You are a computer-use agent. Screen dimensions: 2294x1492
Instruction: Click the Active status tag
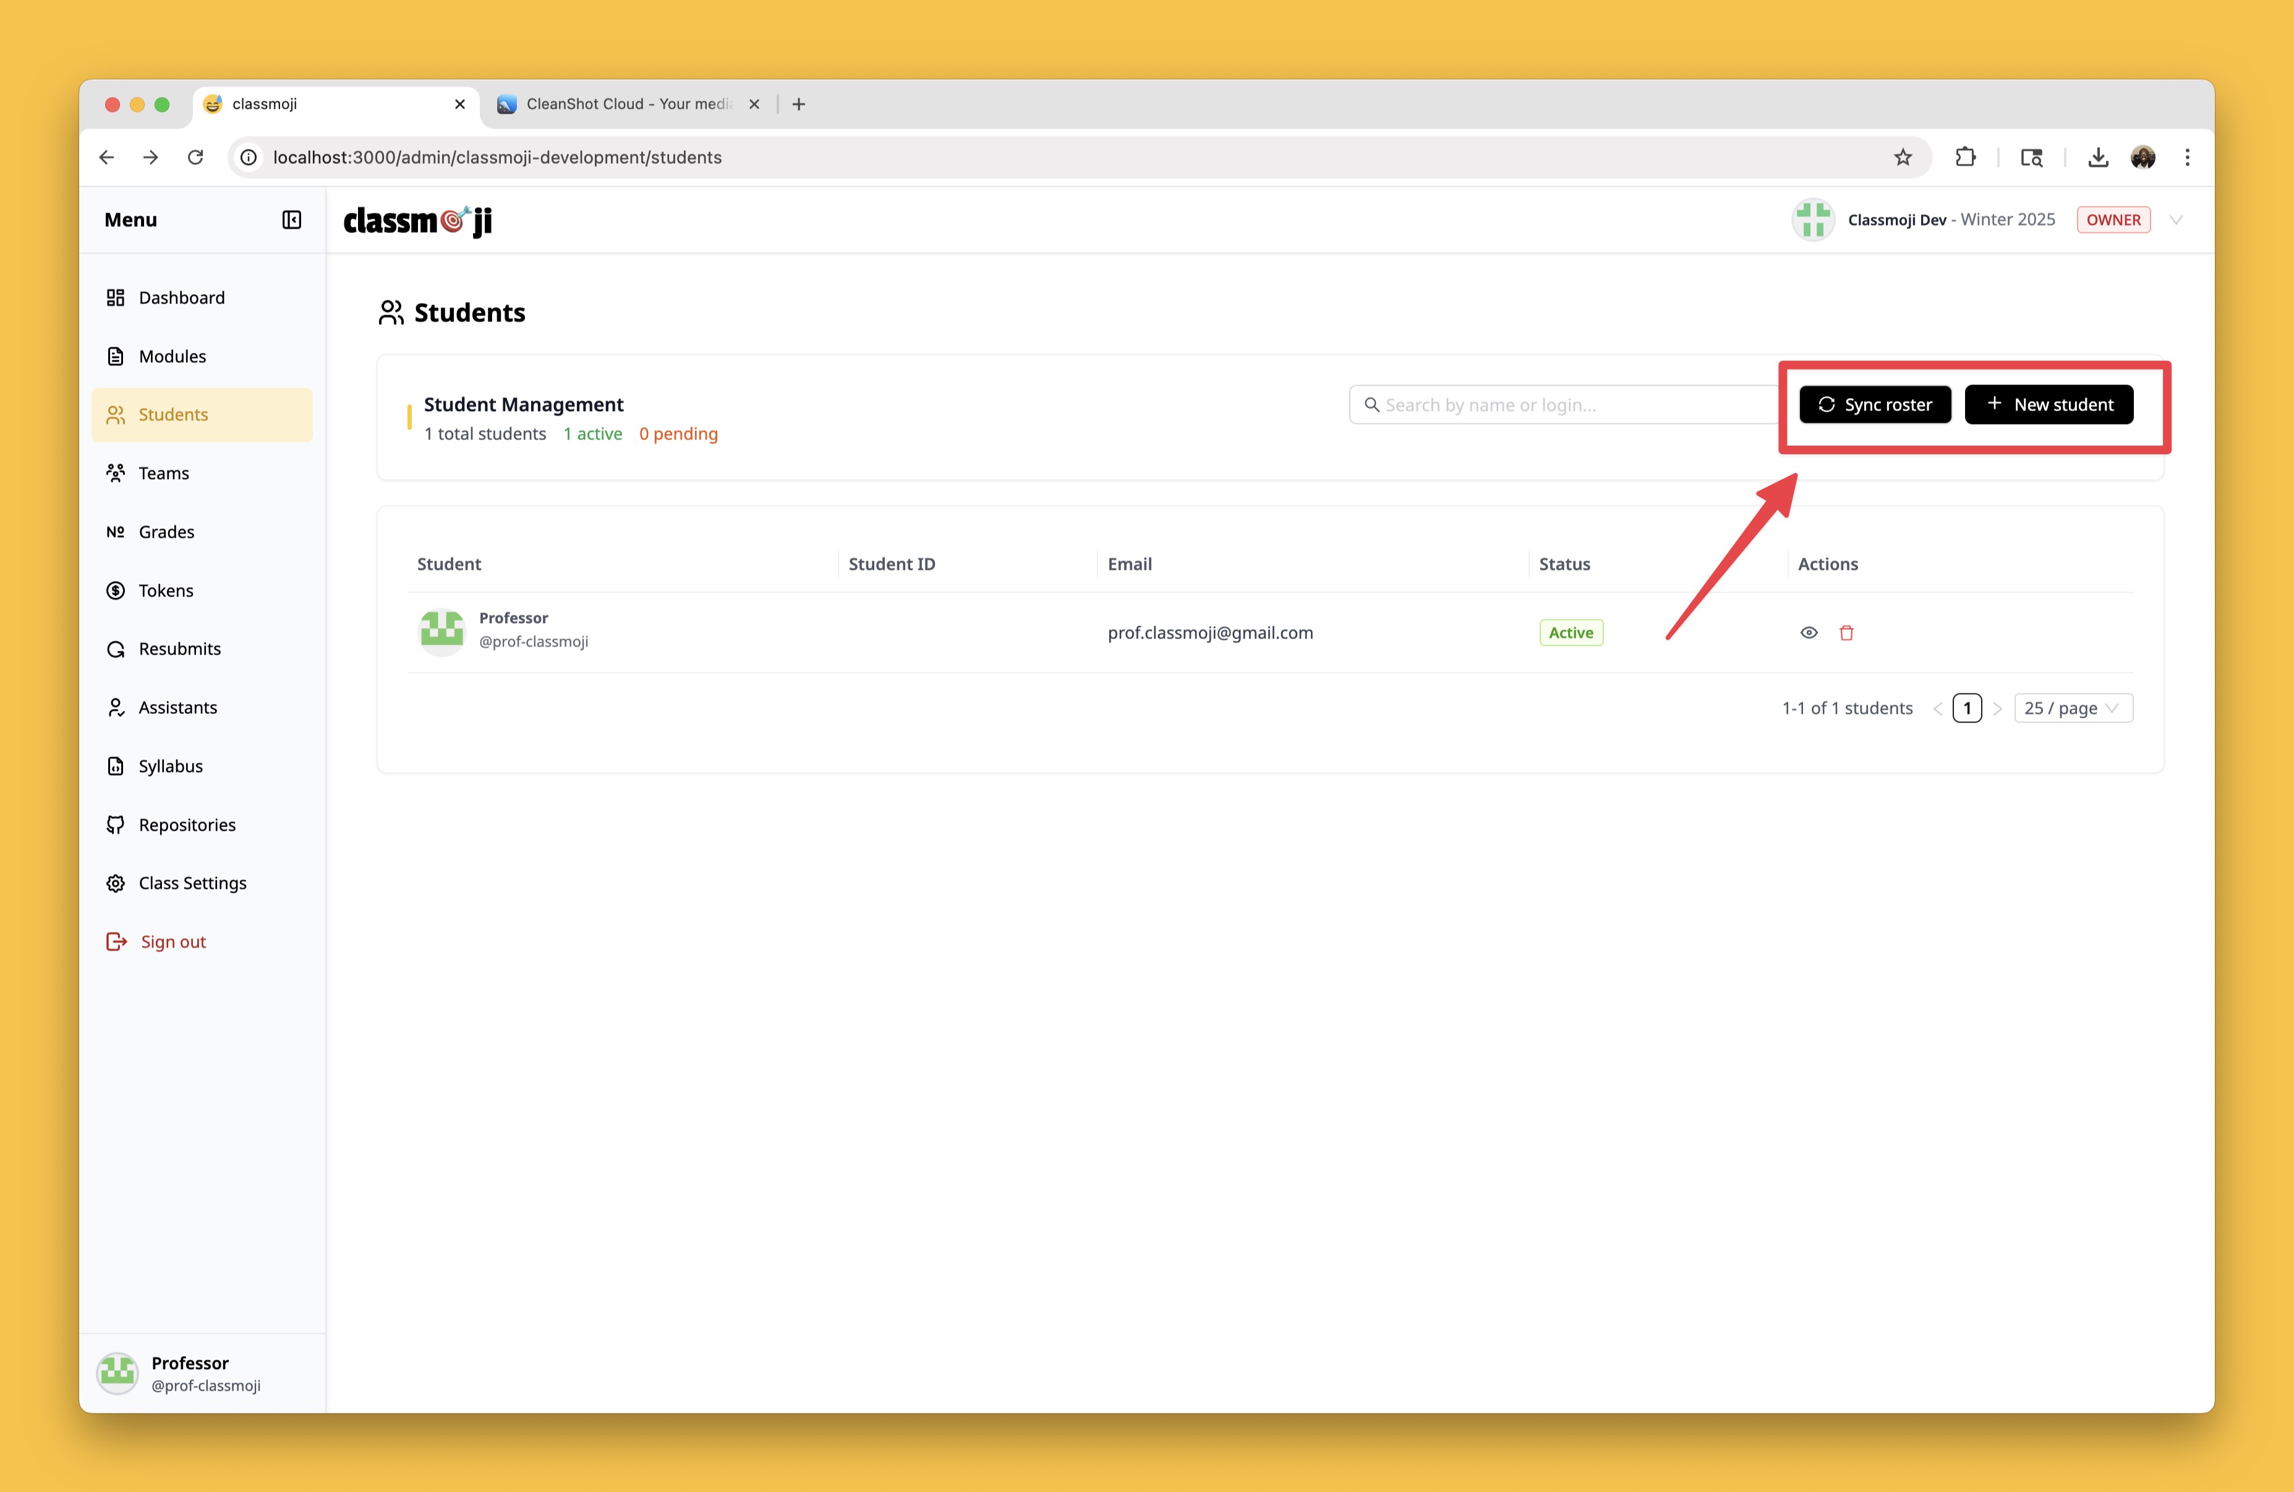tap(1571, 633)
